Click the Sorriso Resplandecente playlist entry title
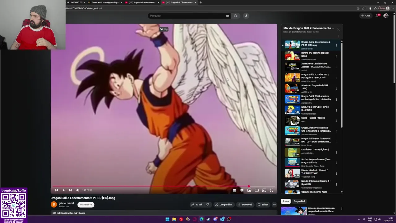The image size is (396, 223). (x=316, y=161)
